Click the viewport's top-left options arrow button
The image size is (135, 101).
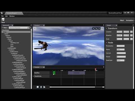35,28
